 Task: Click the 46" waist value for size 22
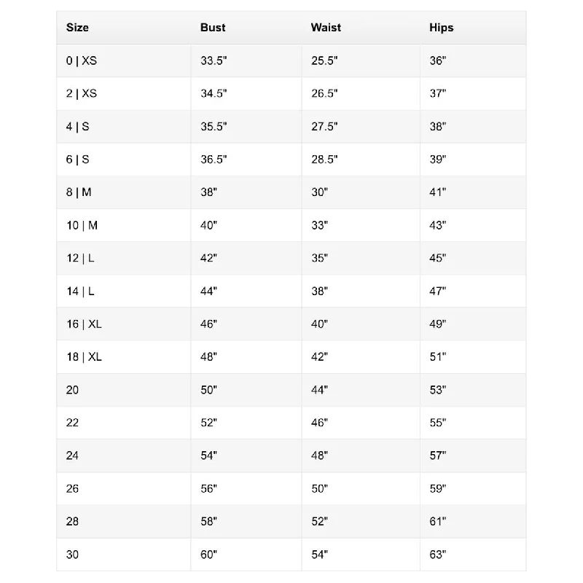click(x=319, y=423)
